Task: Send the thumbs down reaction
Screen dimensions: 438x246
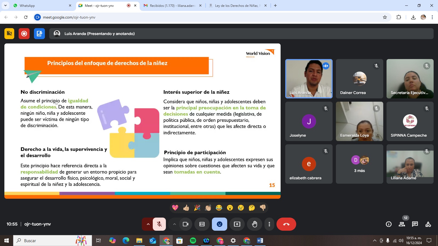Action: pos(263,208)
